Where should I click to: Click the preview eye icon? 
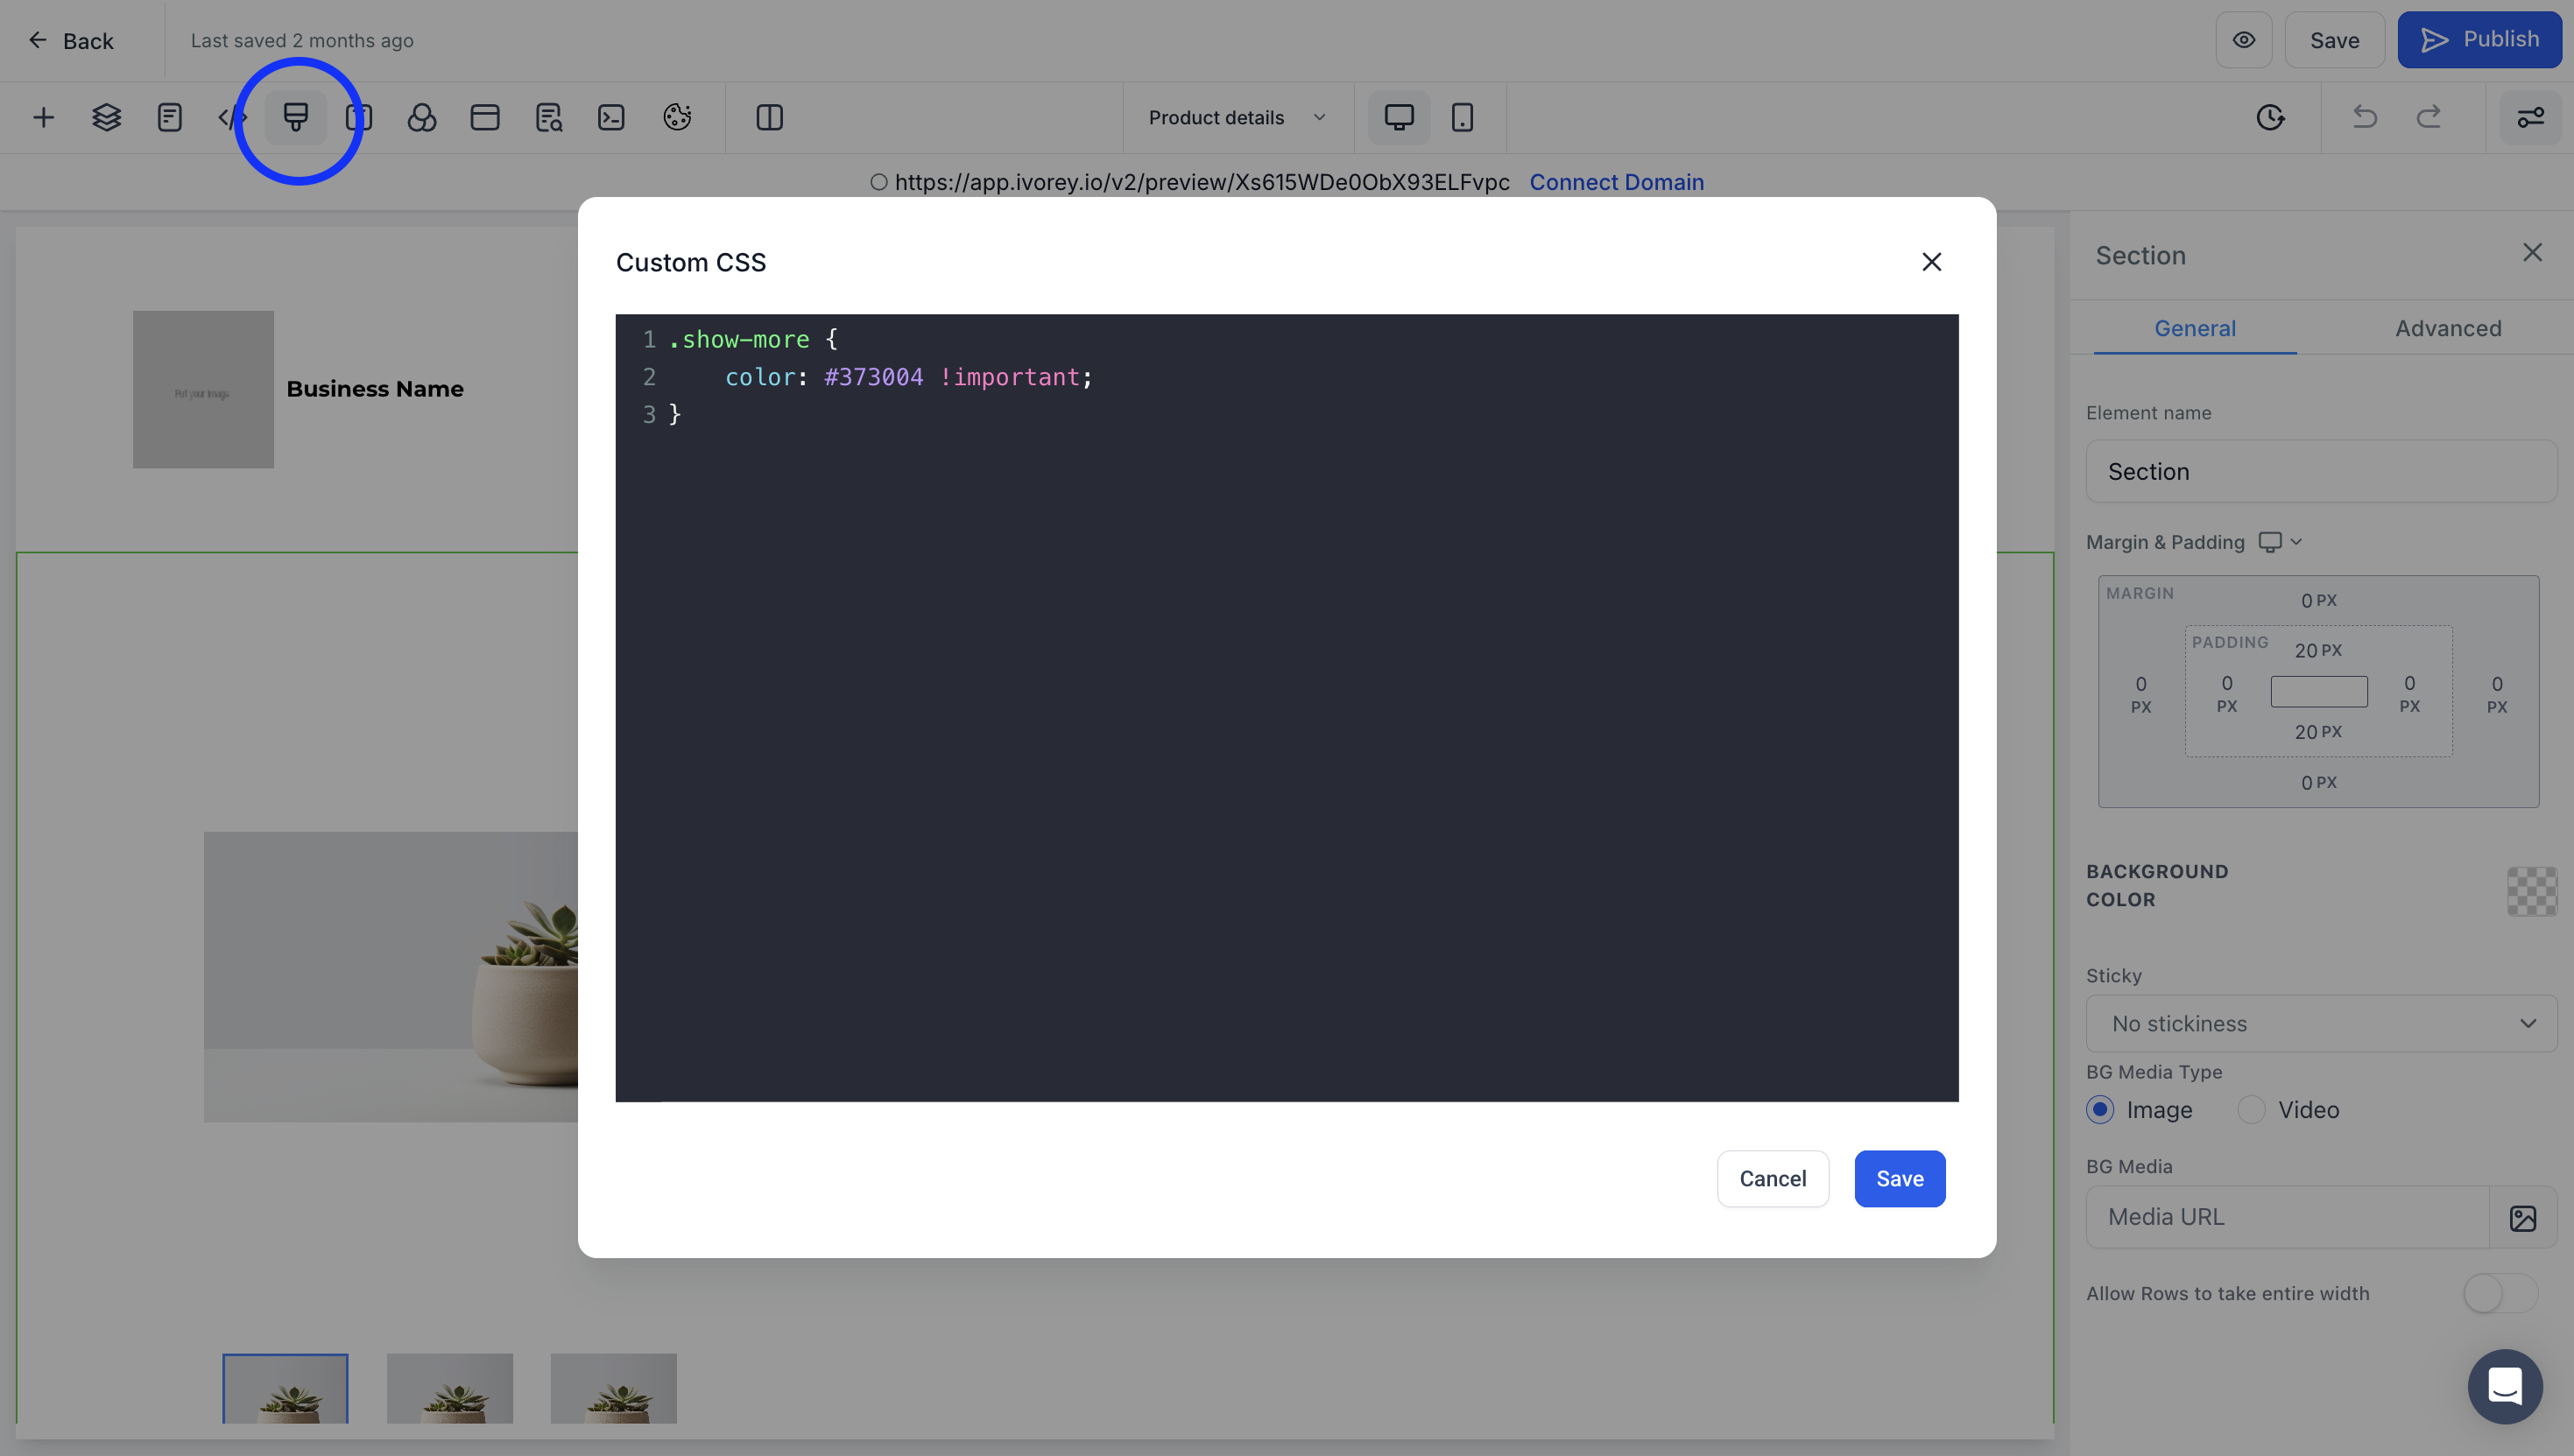point(2243,40)
